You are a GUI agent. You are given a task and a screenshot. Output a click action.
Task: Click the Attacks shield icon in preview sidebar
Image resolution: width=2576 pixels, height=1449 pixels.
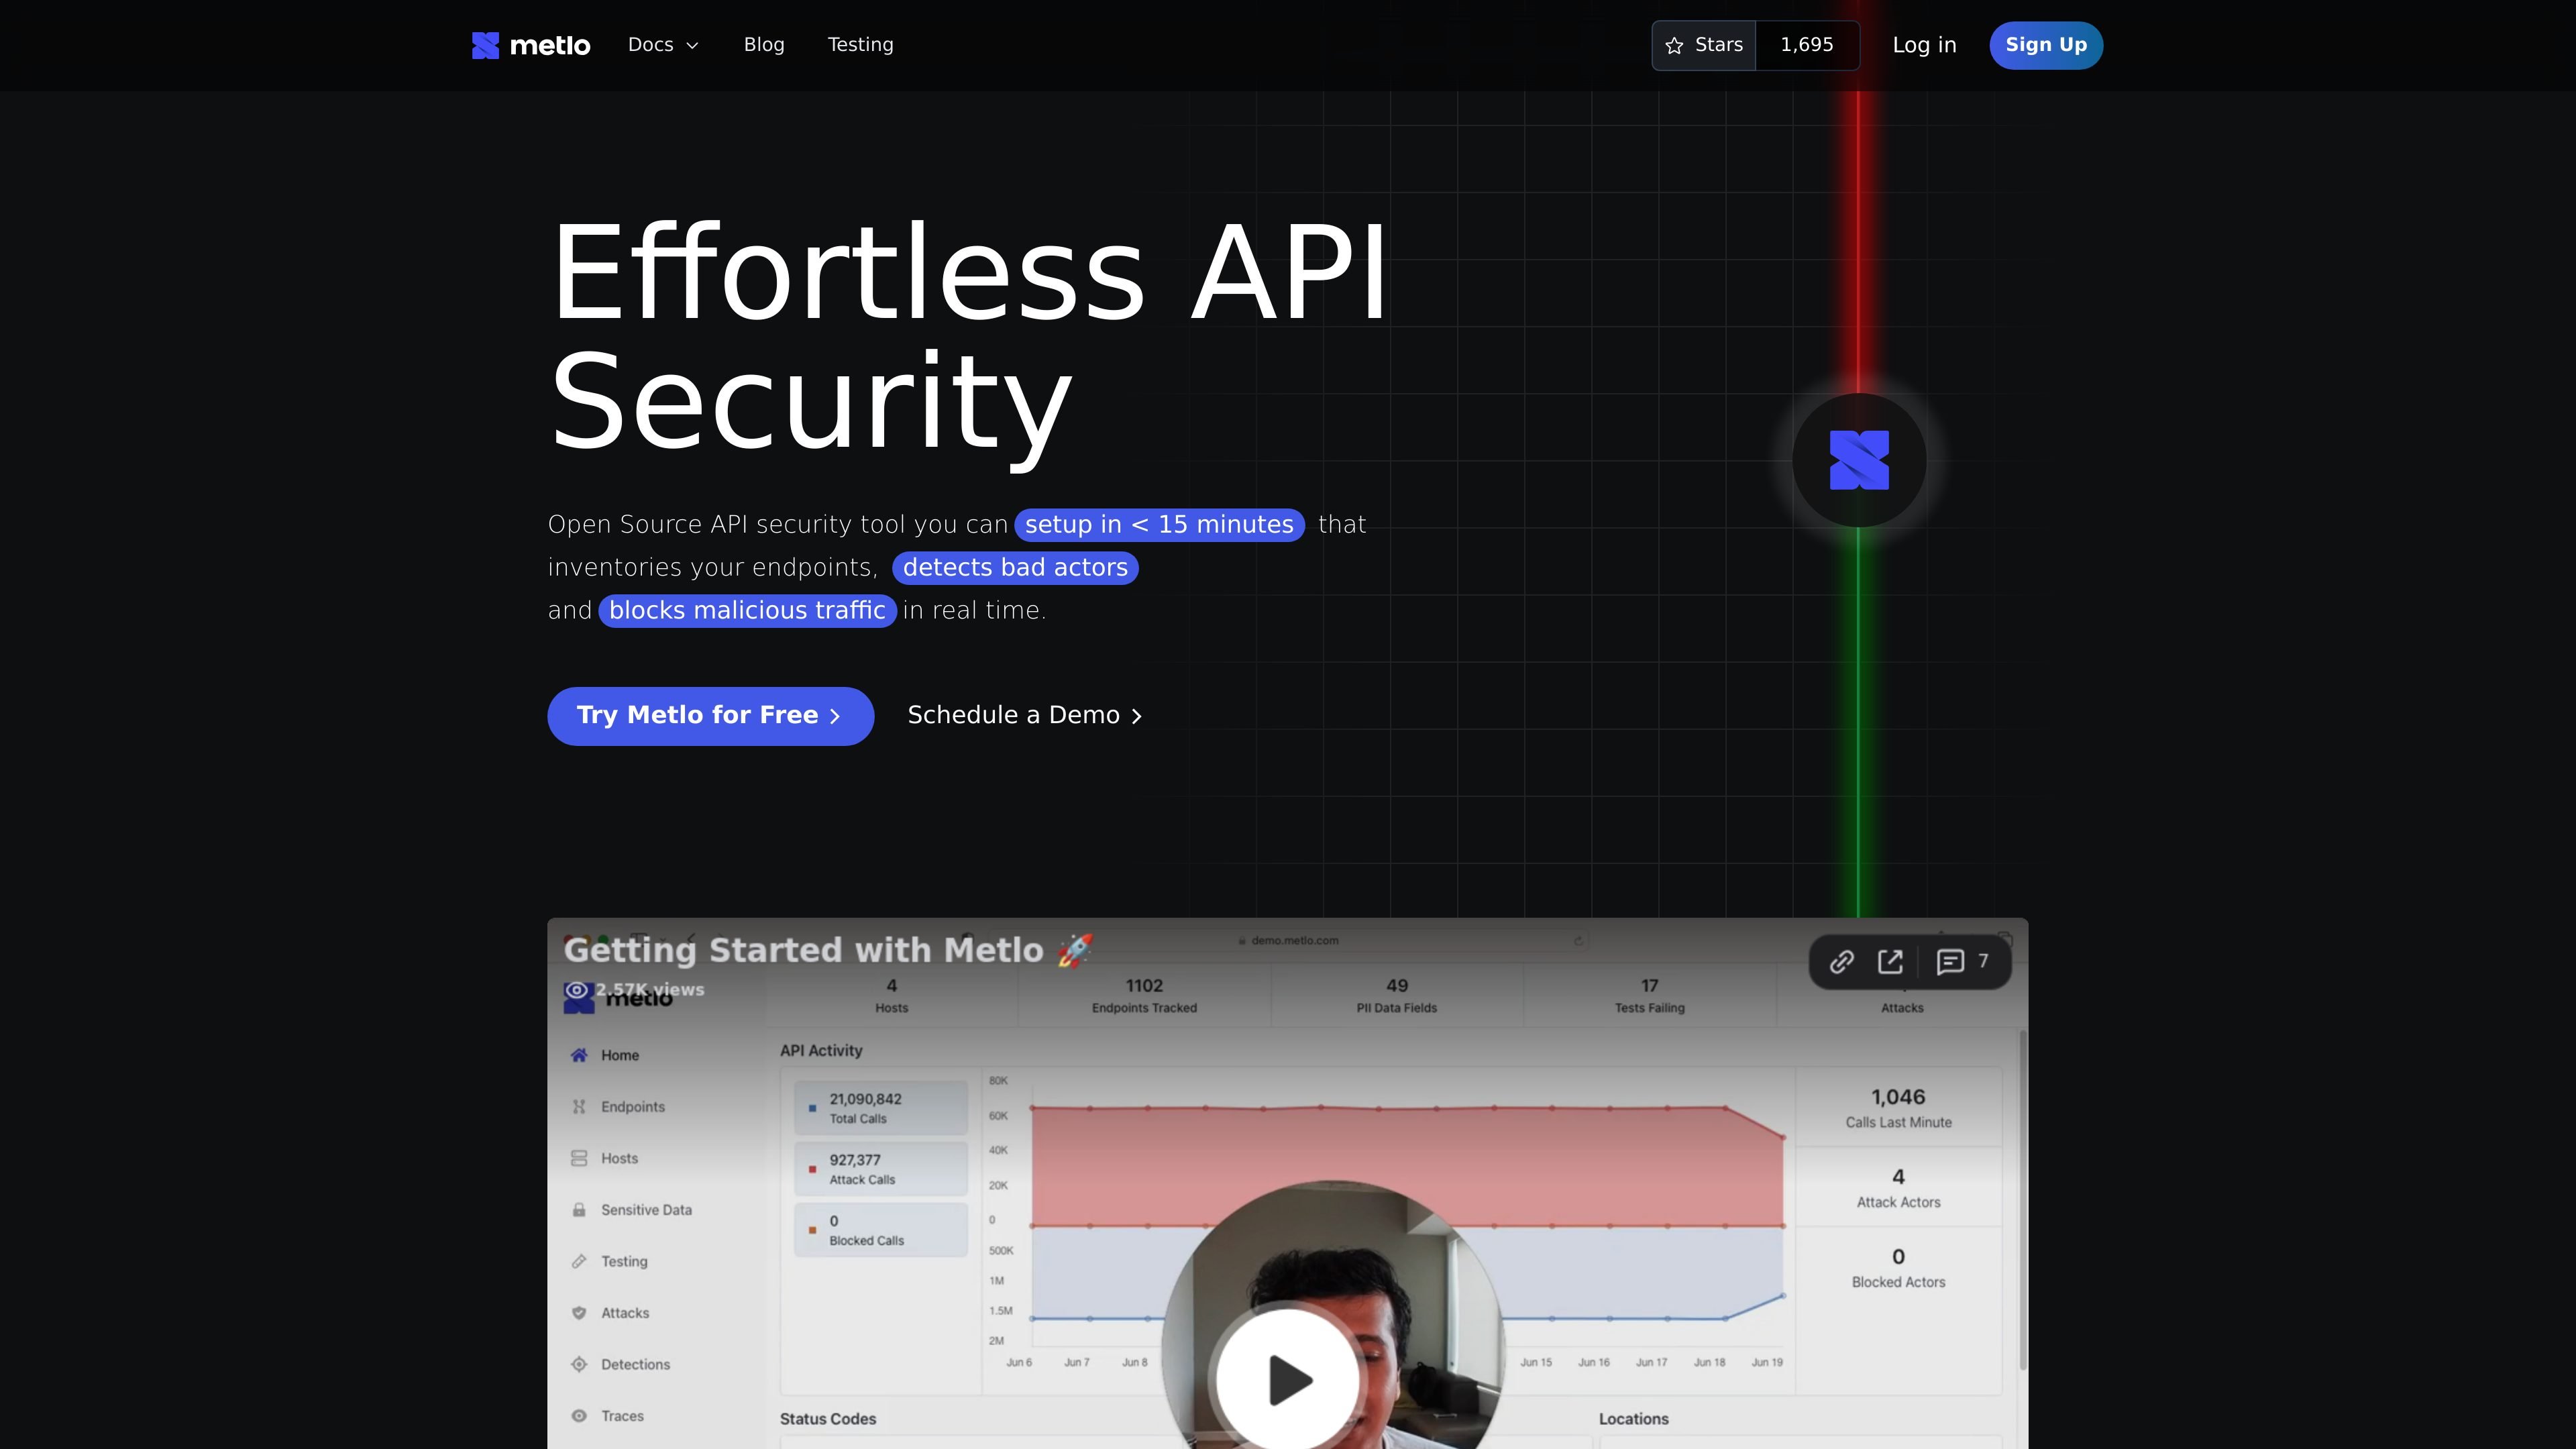pos(579,1313)
